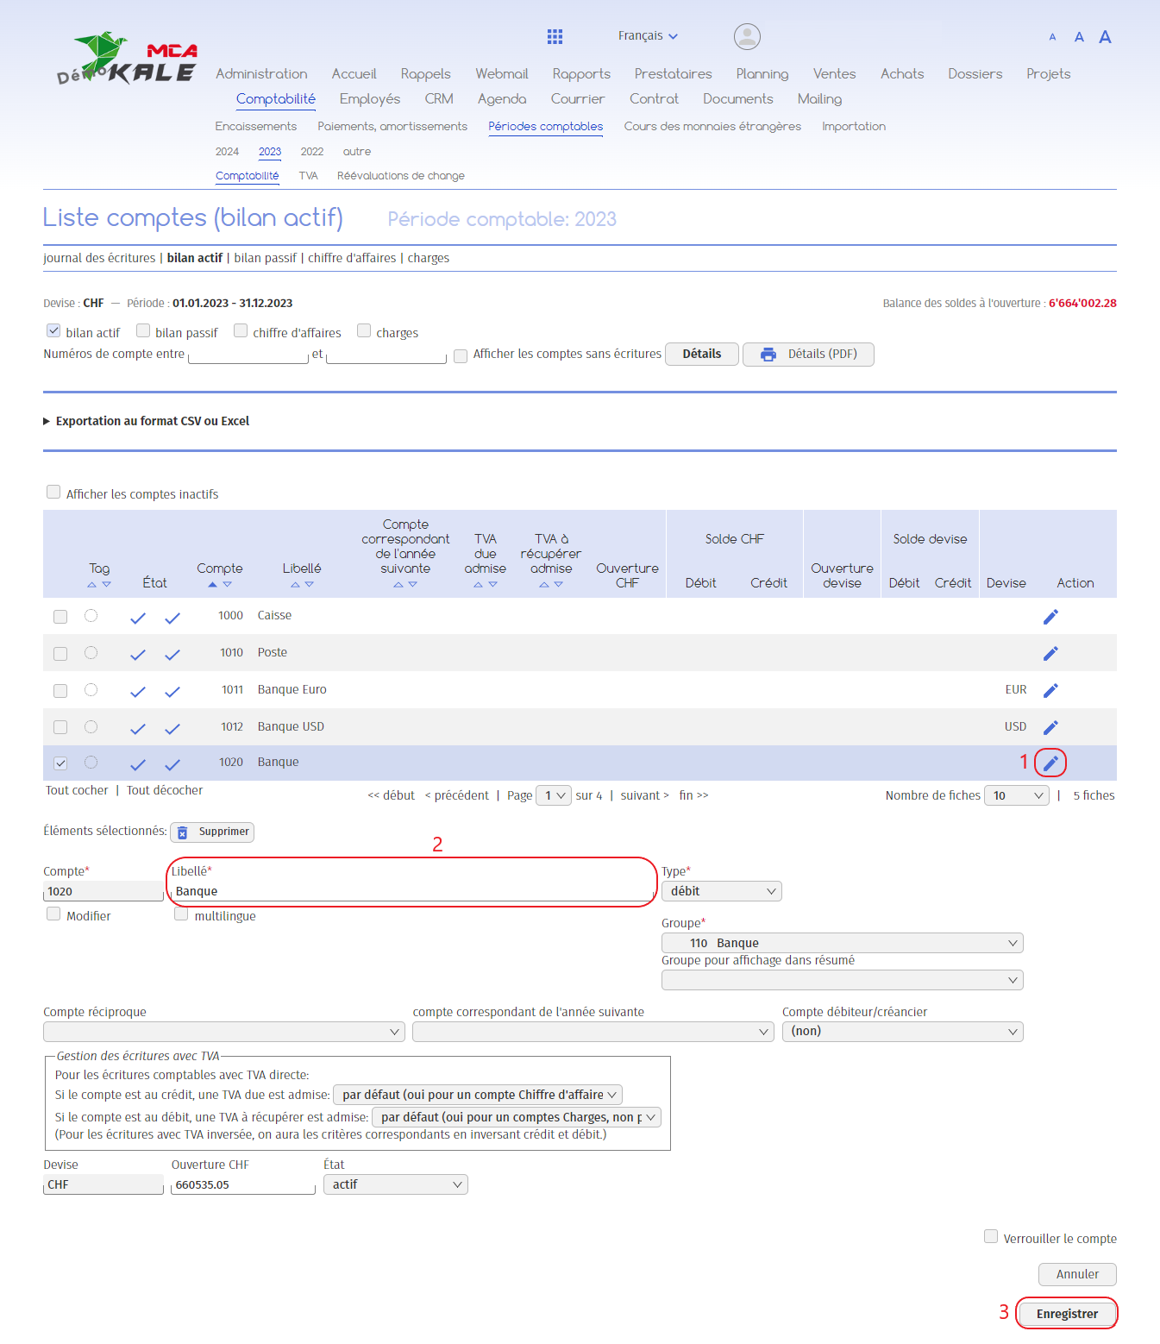Expand Exportation au format CSV ou Excel
The image size is (1160, 1344).
pyautogui.click(x=147, y=421)
